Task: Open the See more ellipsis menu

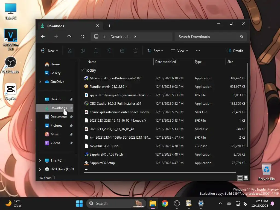Action: (x=198, y=51)
